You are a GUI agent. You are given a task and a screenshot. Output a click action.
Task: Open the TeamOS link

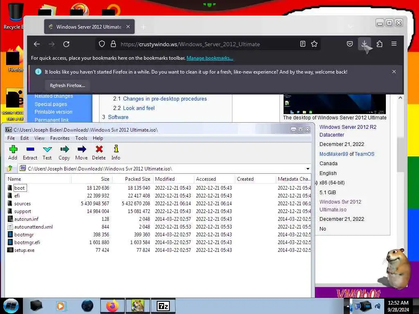click(365, 154)
